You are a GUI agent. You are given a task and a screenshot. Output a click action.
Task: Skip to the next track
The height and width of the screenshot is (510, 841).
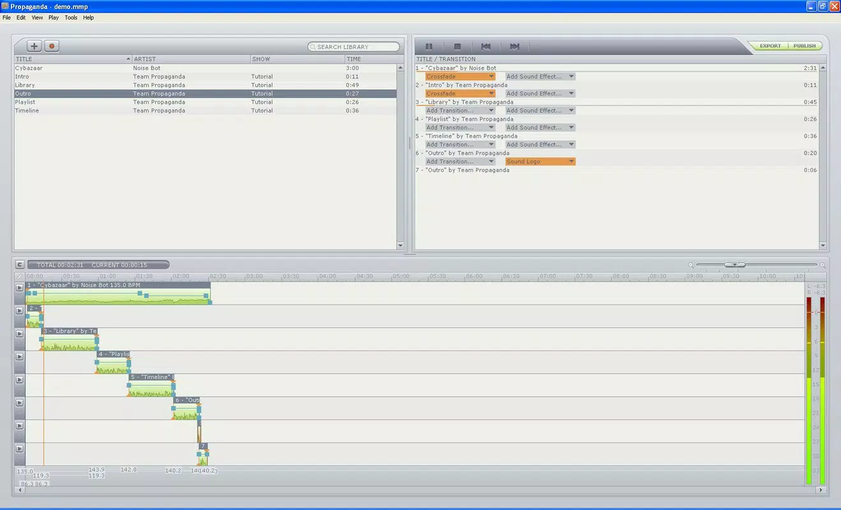[514, 47]
